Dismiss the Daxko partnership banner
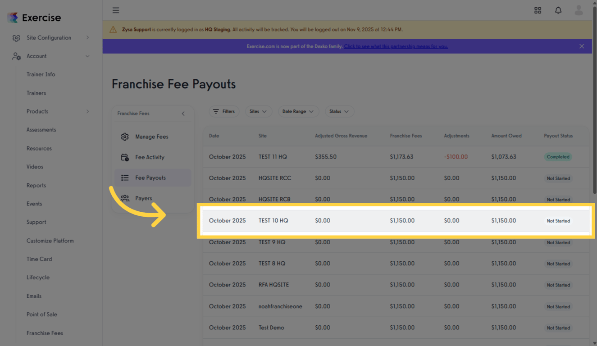597x346 pixels. (x=582, y=46)
